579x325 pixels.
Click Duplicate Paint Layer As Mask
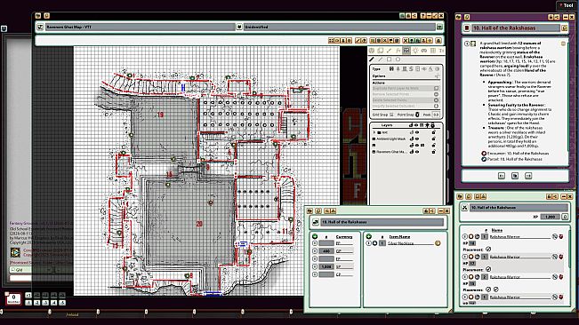406,89
